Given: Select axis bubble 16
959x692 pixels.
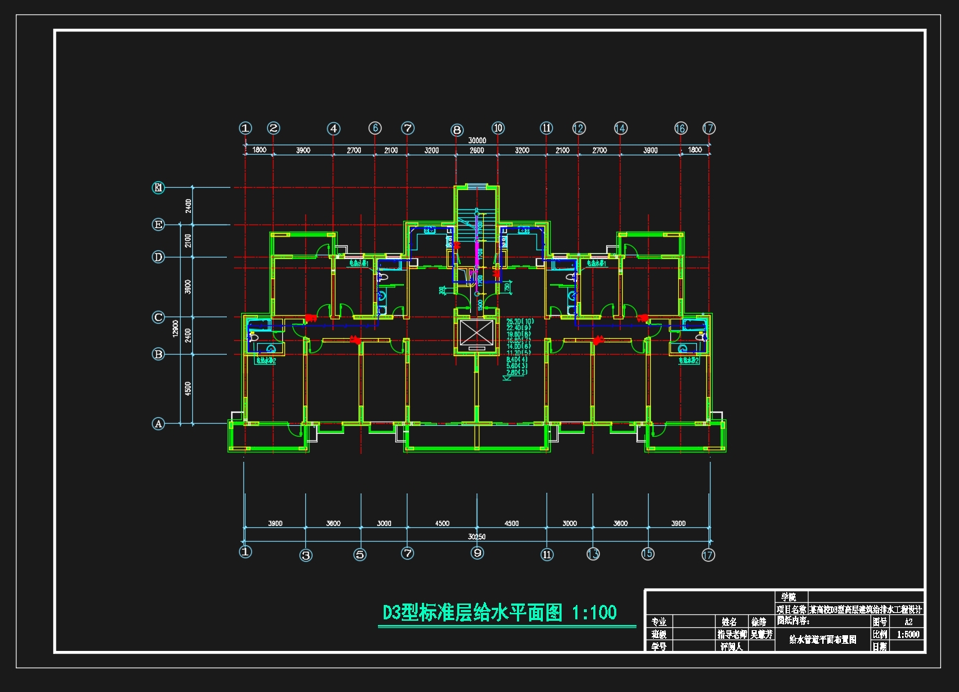Looking at the screenshot, I should coord(681,128).
